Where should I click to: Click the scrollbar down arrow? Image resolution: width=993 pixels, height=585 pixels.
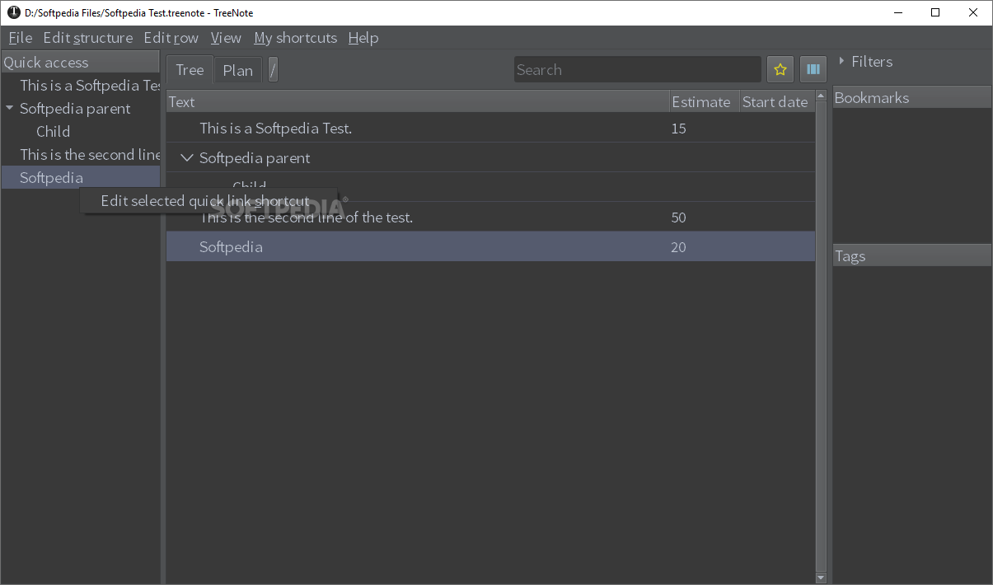(821, 578)
